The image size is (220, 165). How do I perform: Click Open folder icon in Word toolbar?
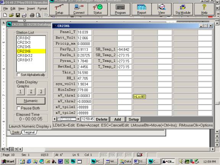(x=11, y=15)
